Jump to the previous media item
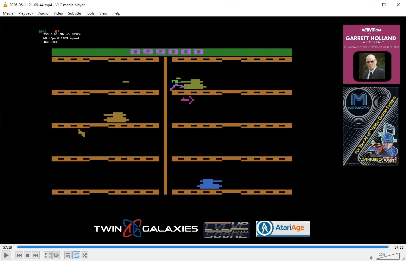406x261 pixels. (19, 255)
